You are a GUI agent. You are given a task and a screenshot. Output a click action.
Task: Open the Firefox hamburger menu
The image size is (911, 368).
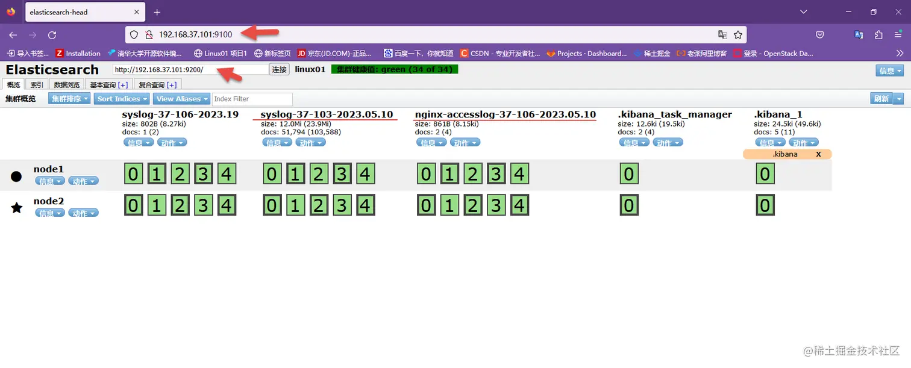pyautogui.click(x=898, y=35)
